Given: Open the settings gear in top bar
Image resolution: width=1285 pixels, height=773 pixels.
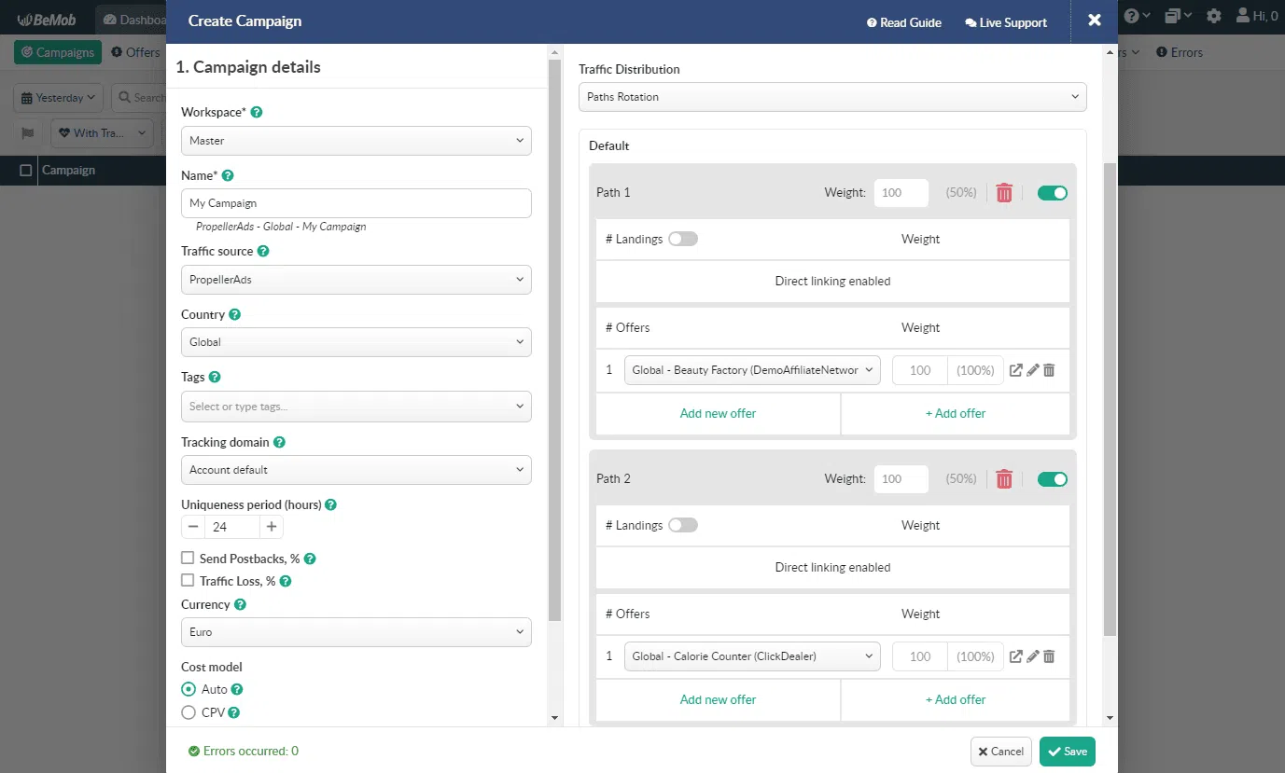Looking at the screenshot, I should tap(1213, 16).
